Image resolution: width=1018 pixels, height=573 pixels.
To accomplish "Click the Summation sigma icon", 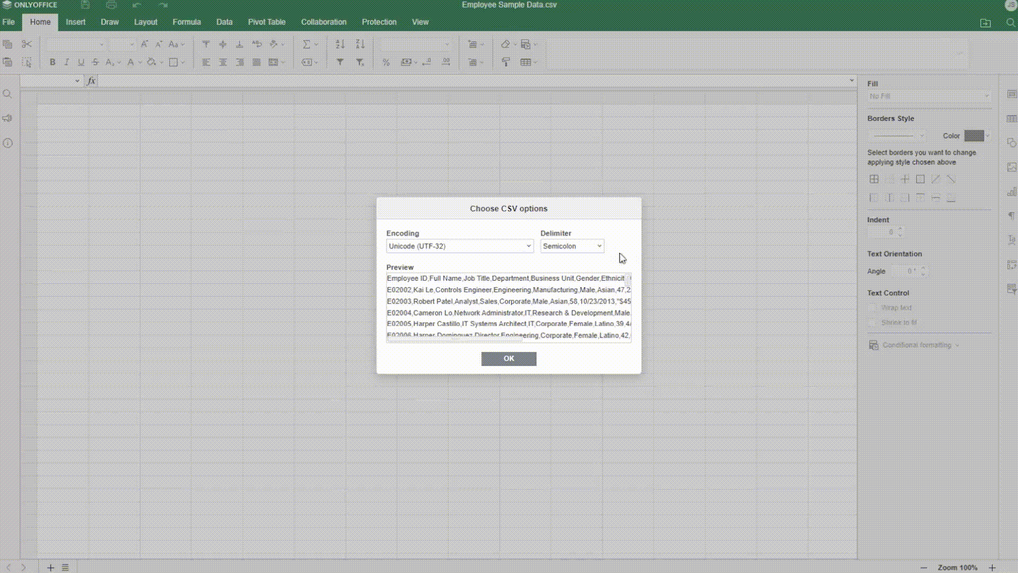I will pyautogui.click(x=306, y=44).
